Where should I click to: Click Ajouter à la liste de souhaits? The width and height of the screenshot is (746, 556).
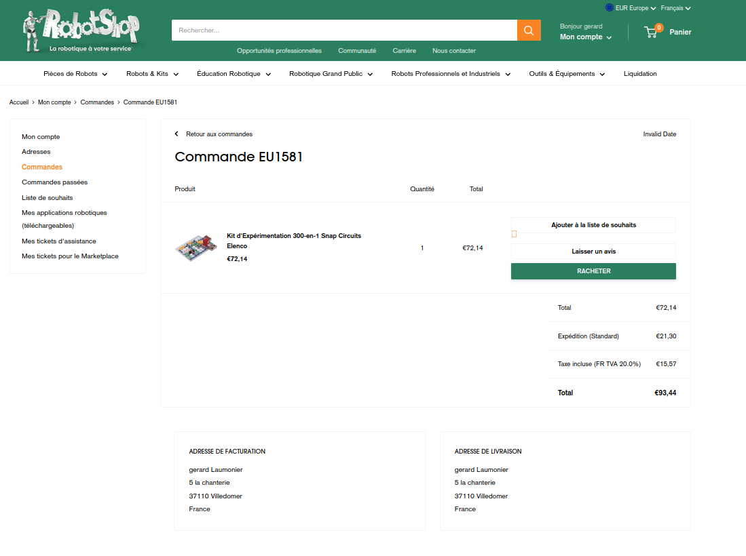point(593,225)
